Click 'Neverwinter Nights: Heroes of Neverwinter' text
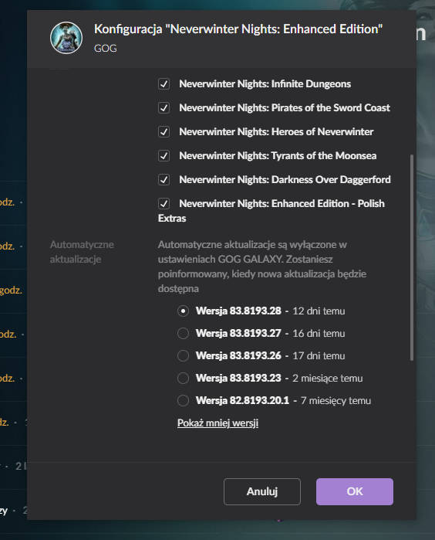Image resolution: width=435 pixels, height=540 pixels. point(276,132)
